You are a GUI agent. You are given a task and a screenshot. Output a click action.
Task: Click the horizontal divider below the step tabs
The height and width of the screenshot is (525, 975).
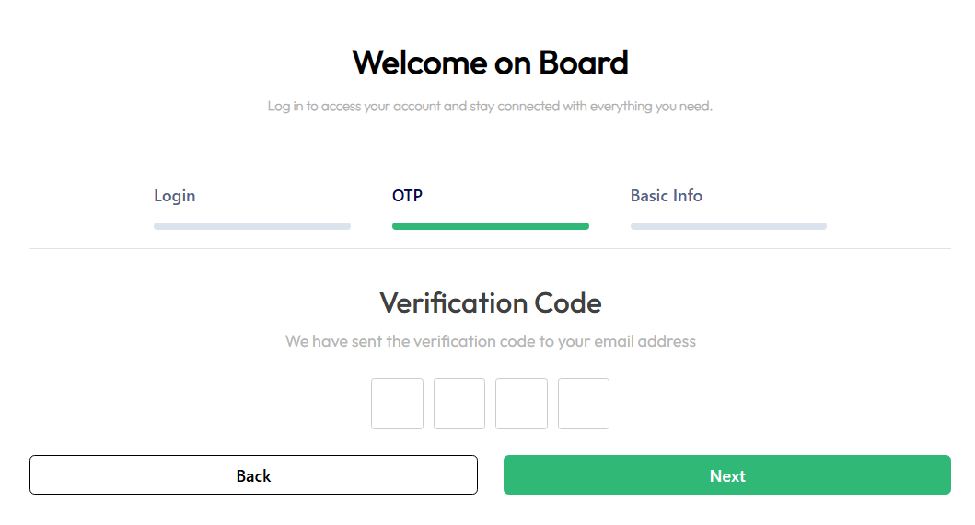(x=490, y=248)
